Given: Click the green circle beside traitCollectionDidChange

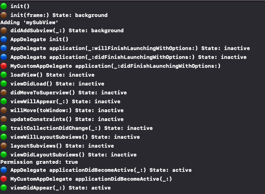Looking at the screenshot, I should pos(4,128).
